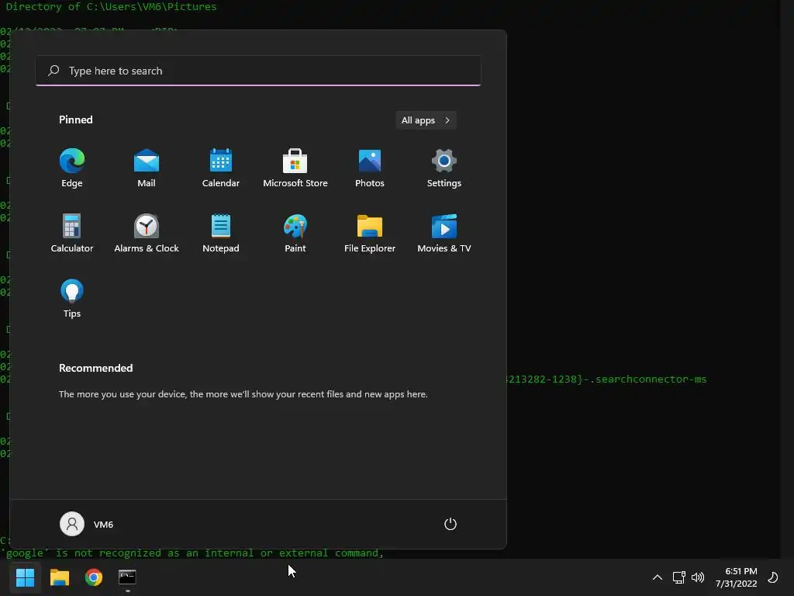Open the Calculator app

pos(72,234)
